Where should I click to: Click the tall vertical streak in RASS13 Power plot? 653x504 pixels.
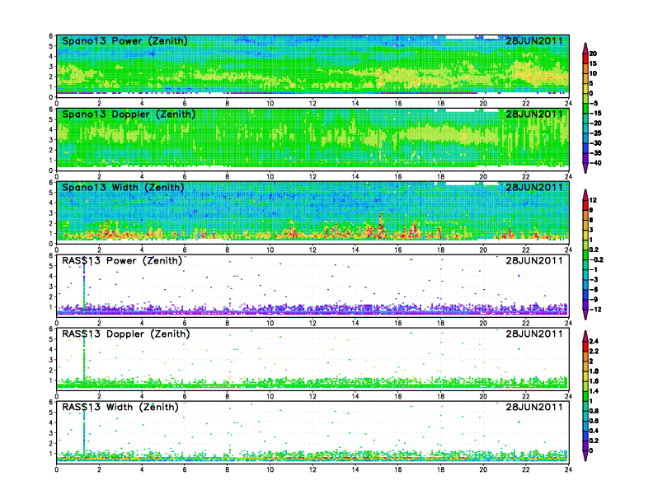84,287
